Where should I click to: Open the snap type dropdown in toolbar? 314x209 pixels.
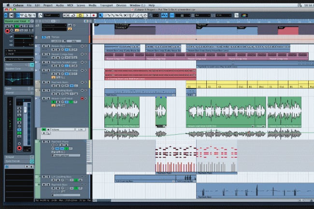pyautogui.click(x=183, y=15)
